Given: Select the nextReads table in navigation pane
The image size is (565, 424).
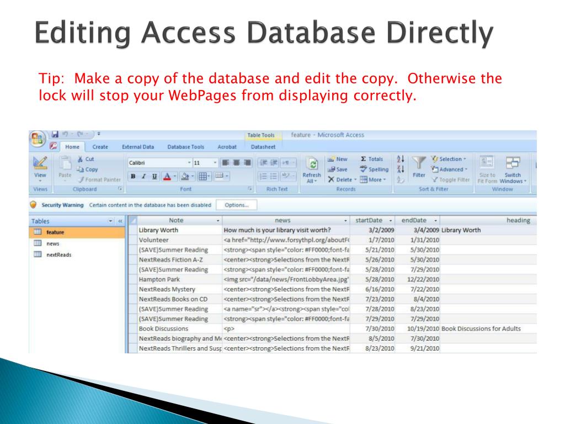Looking at the screenshot, I should (x=58, y=255).
